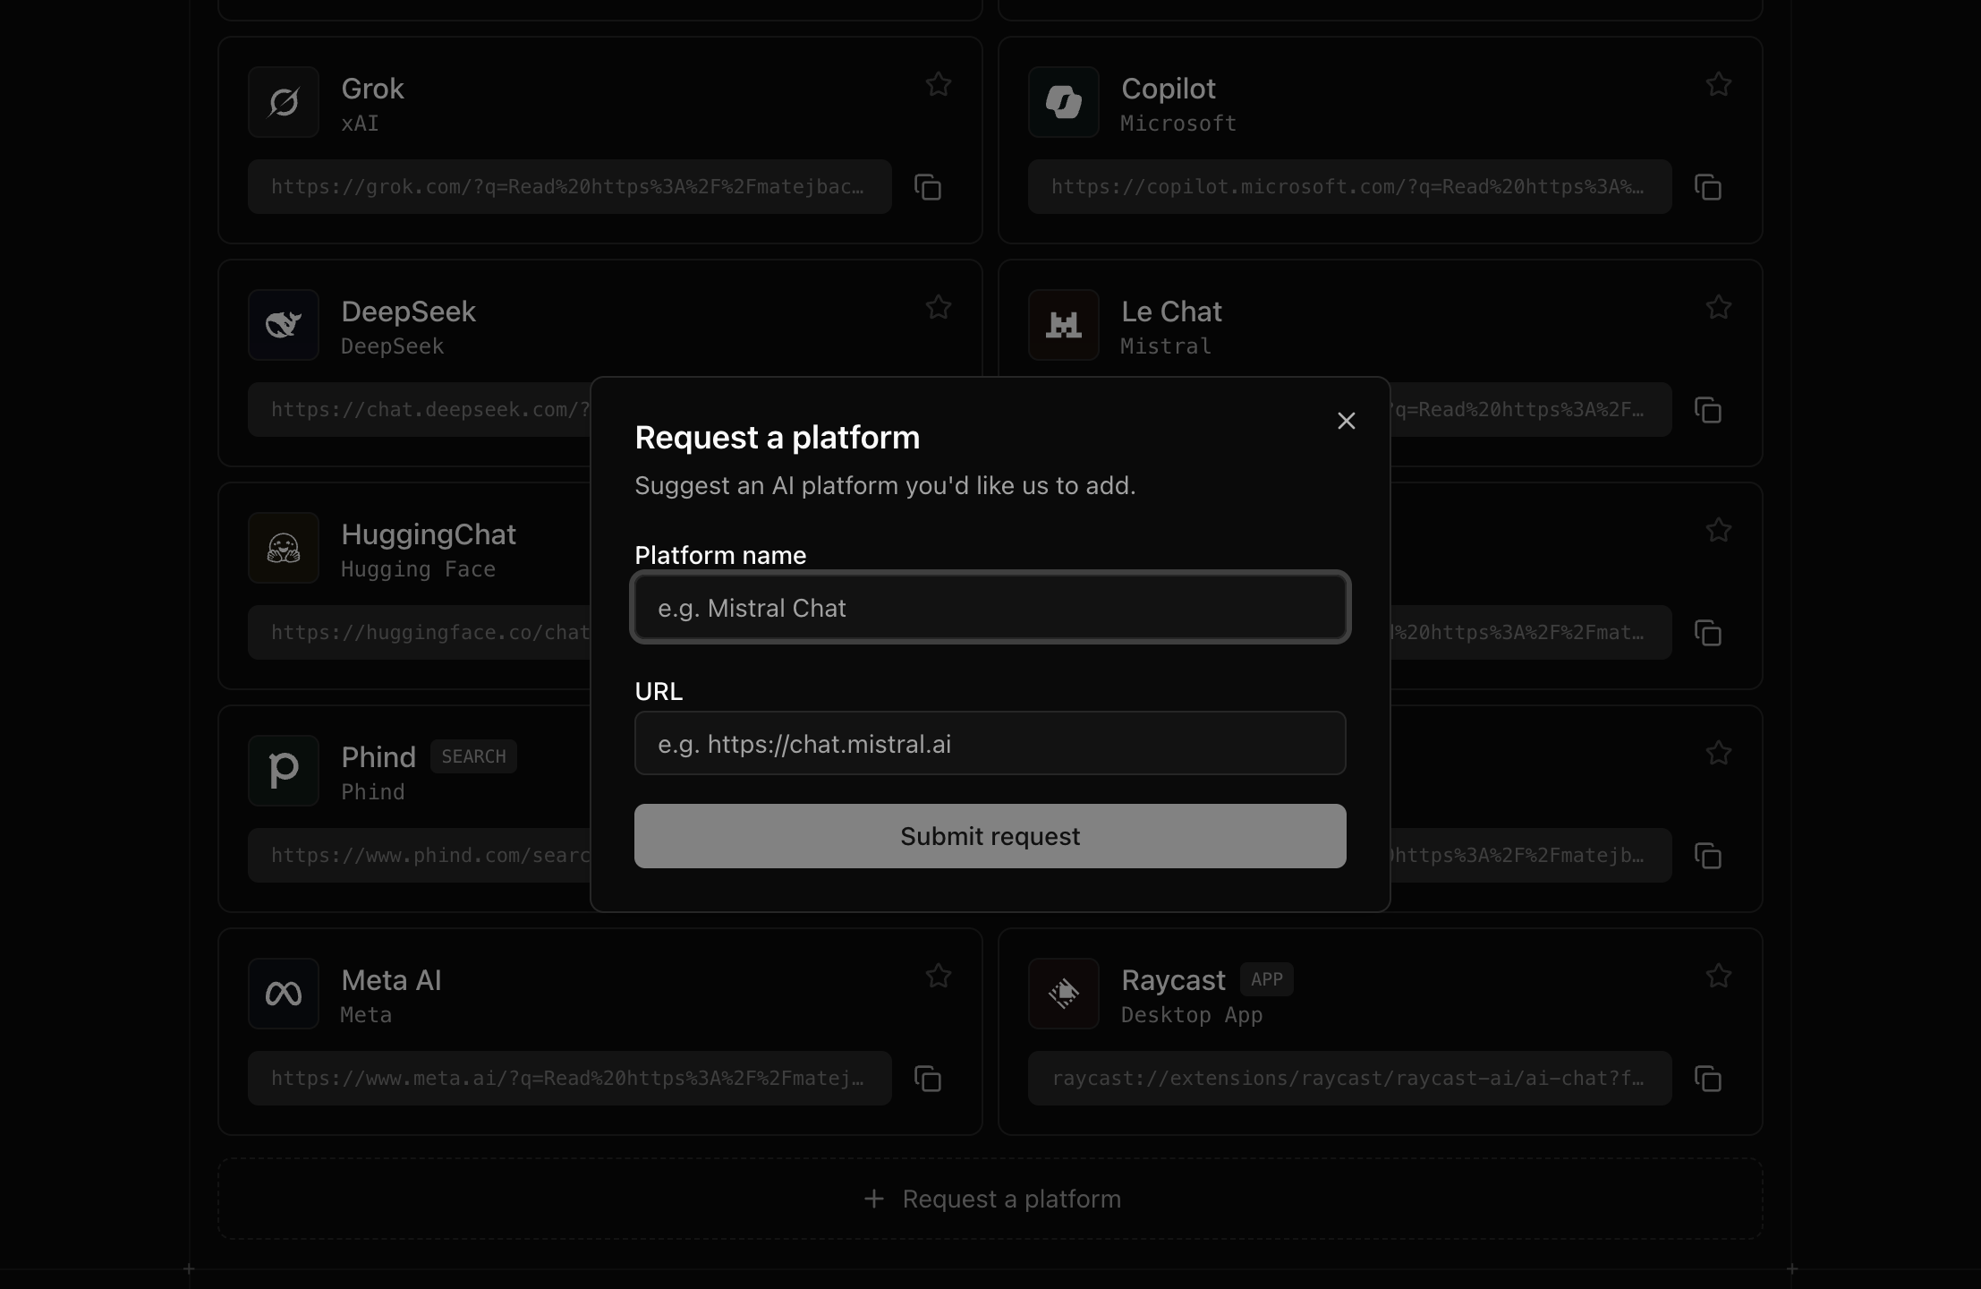Select the HuggingChat hugging face icon
The height and width of the screenshot is (1289, 1981).
coord(283,547)
